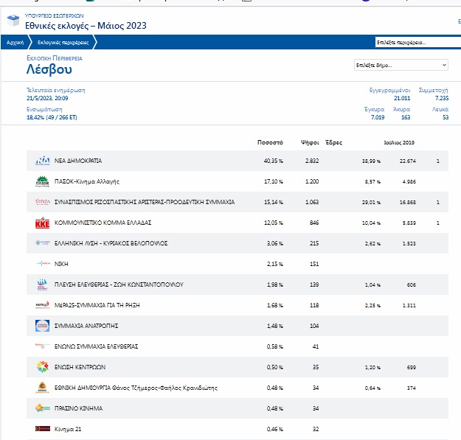Click the Πράσινο Κίνημα party logo
The width and height of the screenshot is (461, 440).
coord(42,408)
